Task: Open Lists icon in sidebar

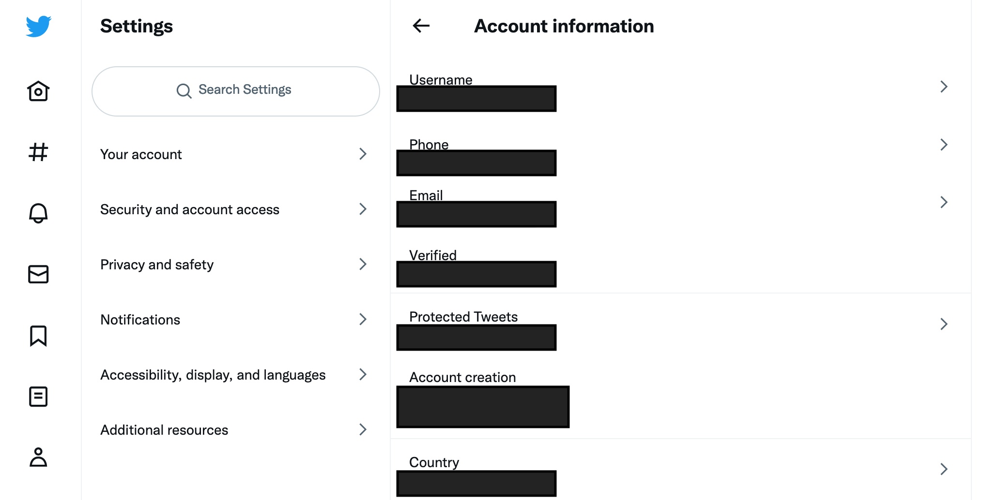Action: tap(38, 397)
